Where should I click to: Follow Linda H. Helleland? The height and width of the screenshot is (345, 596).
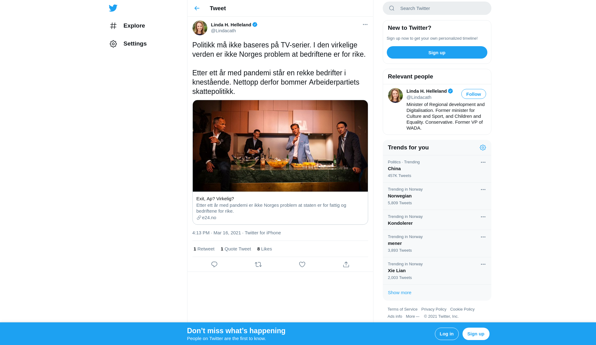tap(473, 94)
